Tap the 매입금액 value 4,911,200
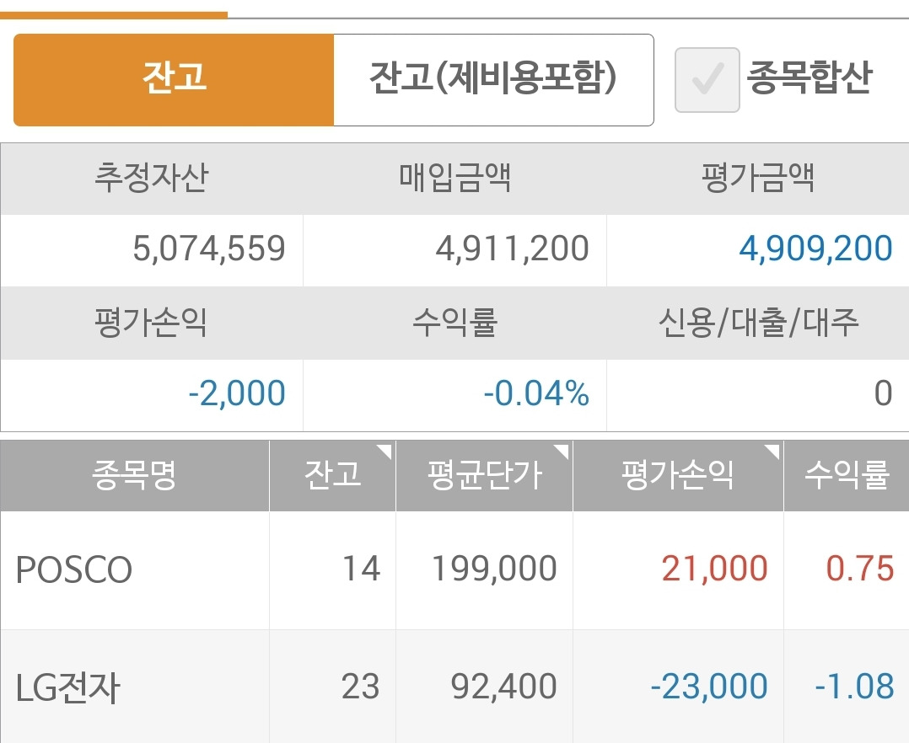The image size is (909, 743). 512,249
